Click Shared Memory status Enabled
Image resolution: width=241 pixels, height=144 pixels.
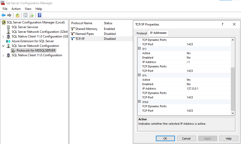(109, 29)
